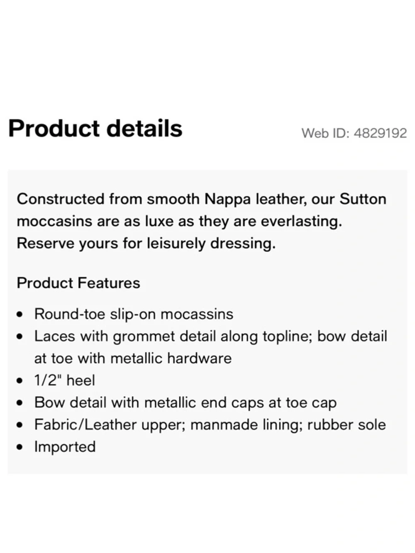Click the Web ID number 4829192
Viewport: 415px width, 553px height.
click(x=381, y=133)
